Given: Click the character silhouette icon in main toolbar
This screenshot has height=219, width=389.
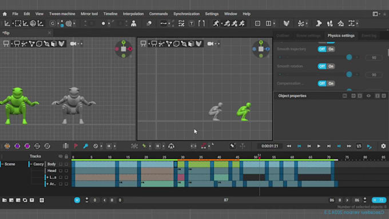Looking at the screenshot, I should click(133, 23).
